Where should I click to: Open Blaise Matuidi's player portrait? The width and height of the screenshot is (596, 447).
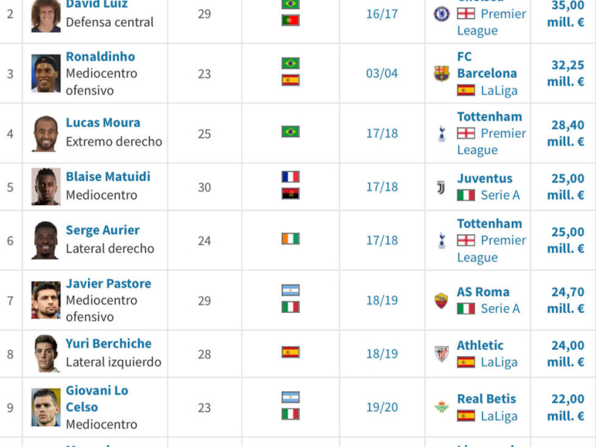(x=46, y=187)
